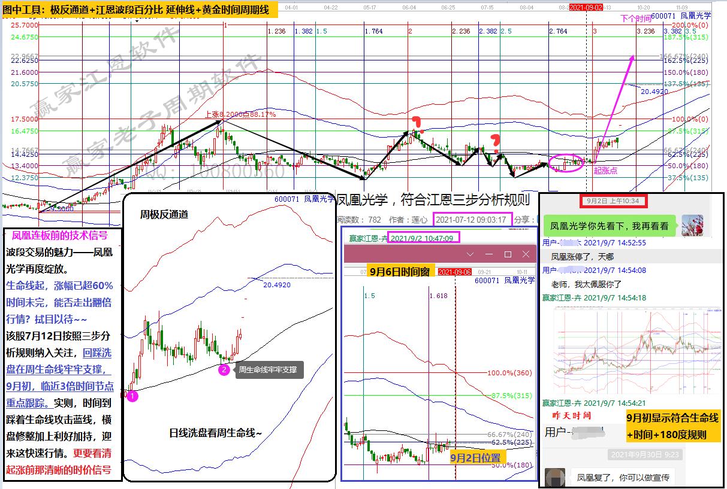This screenshot has height=489, width=727.
Task: Select the red 2021-09-06 date marker
Action: pyautogui.click(x=455, y=272)
